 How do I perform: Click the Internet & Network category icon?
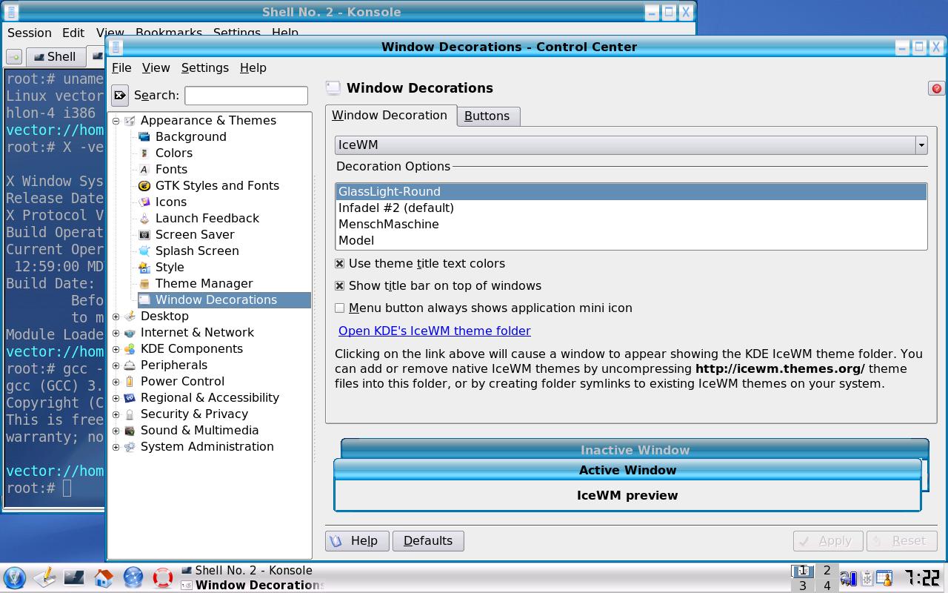click(x=130, y=332)
